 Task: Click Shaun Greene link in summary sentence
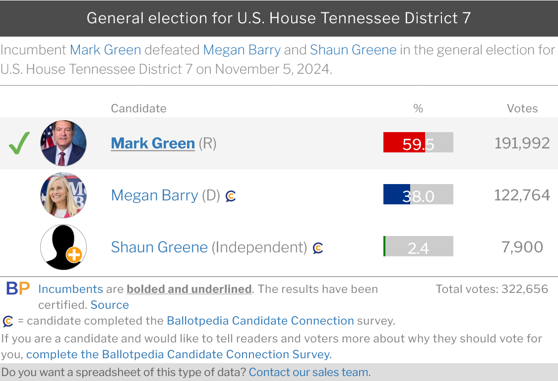click(353, 50)
